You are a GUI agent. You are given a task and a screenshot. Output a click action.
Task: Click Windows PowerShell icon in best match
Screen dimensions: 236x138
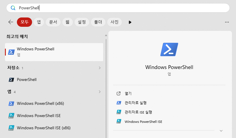(11, 52)
